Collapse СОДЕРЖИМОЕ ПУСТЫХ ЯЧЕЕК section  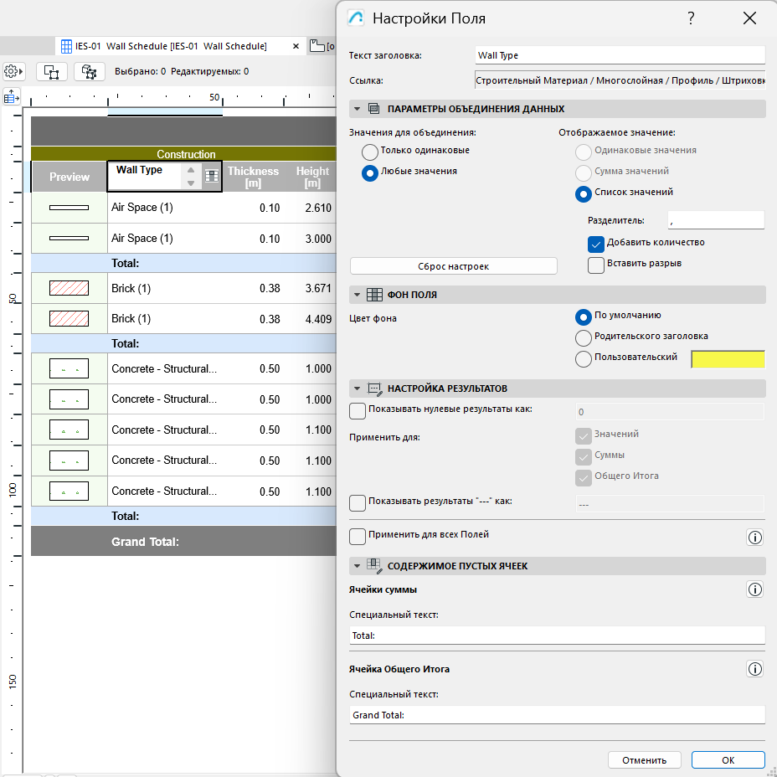357,566
